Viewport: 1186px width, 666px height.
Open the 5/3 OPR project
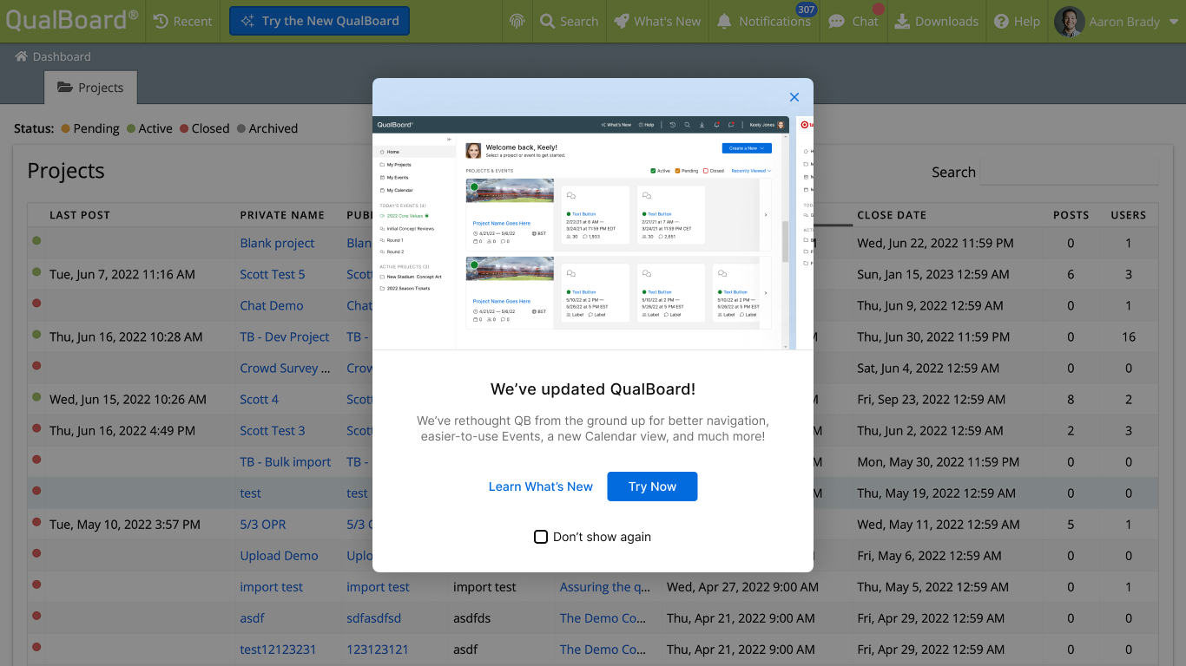pos(263,525)
